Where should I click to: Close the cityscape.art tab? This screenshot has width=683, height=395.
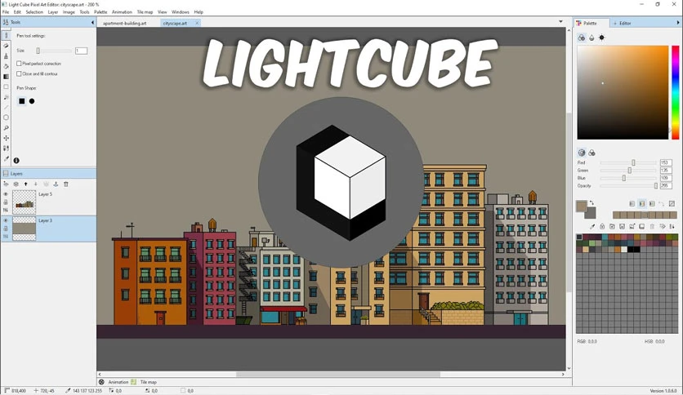[197, 23]
